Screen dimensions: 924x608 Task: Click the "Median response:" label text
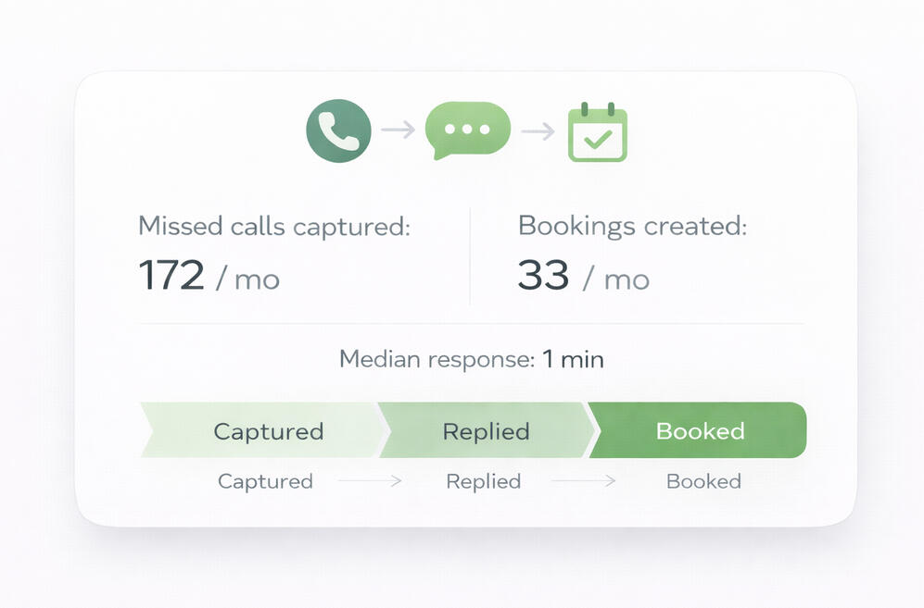(x=437, y=359)
